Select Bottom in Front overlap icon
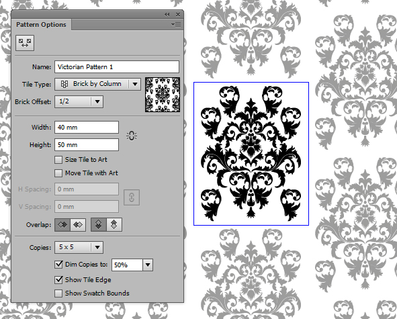This screenshot has width=397, height=319. pyautogui.click(x=114, y=224)
